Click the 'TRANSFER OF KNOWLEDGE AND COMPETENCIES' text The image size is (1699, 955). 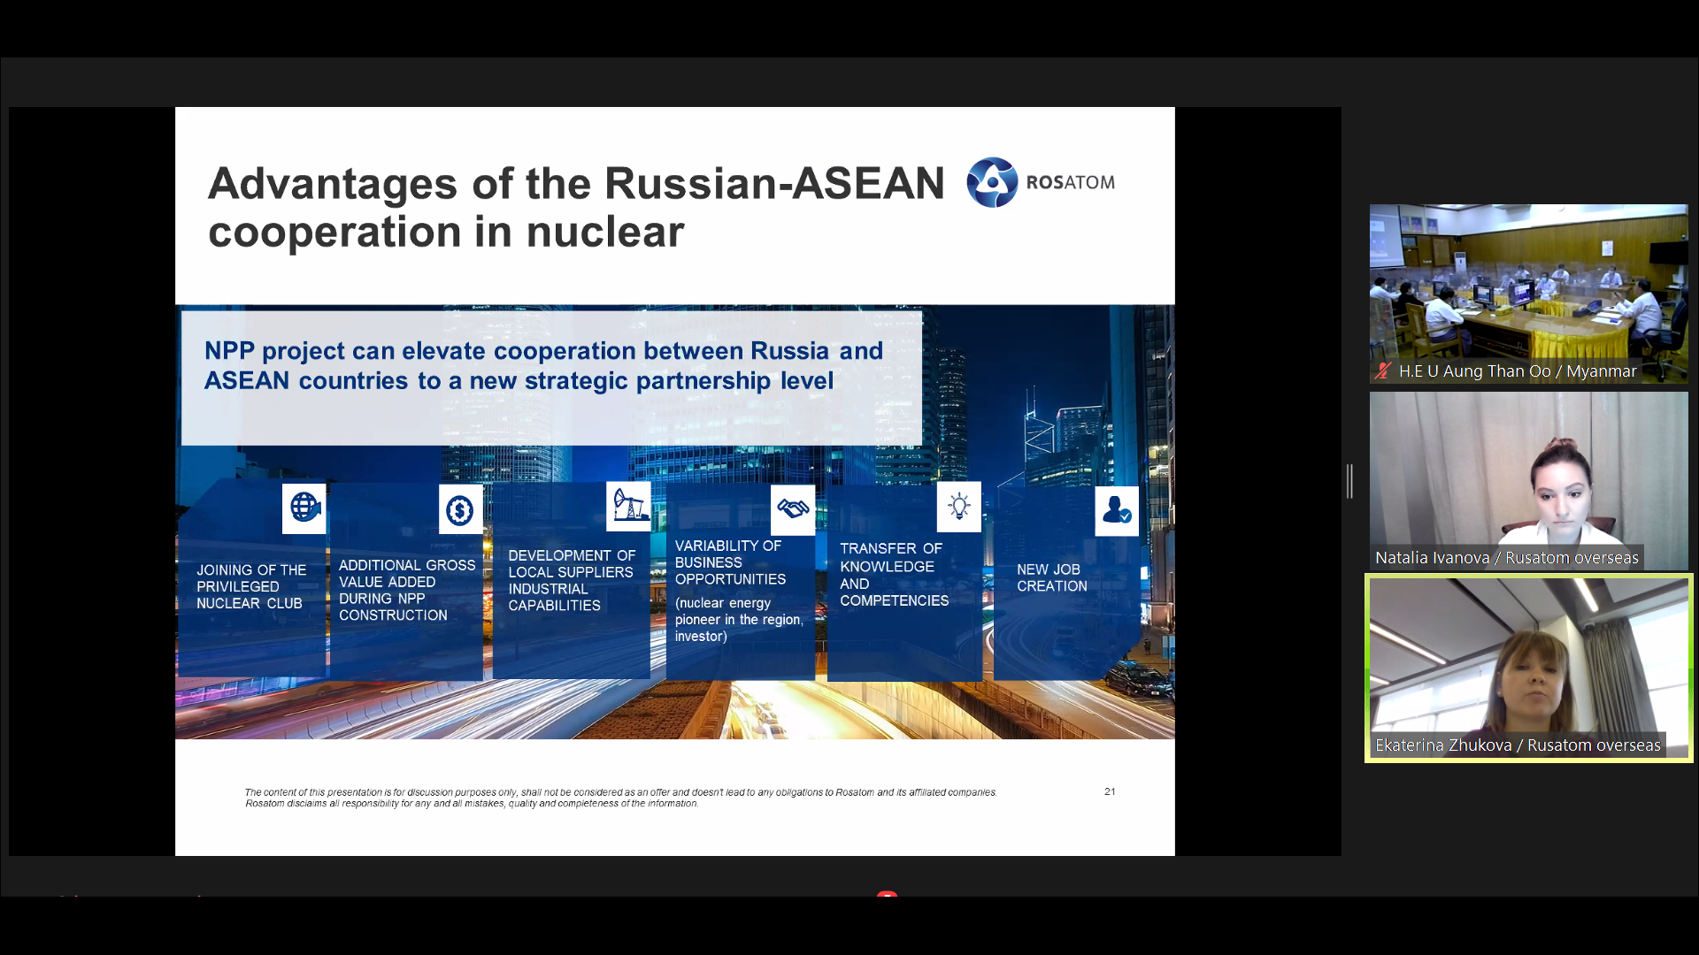click(894, 575)
